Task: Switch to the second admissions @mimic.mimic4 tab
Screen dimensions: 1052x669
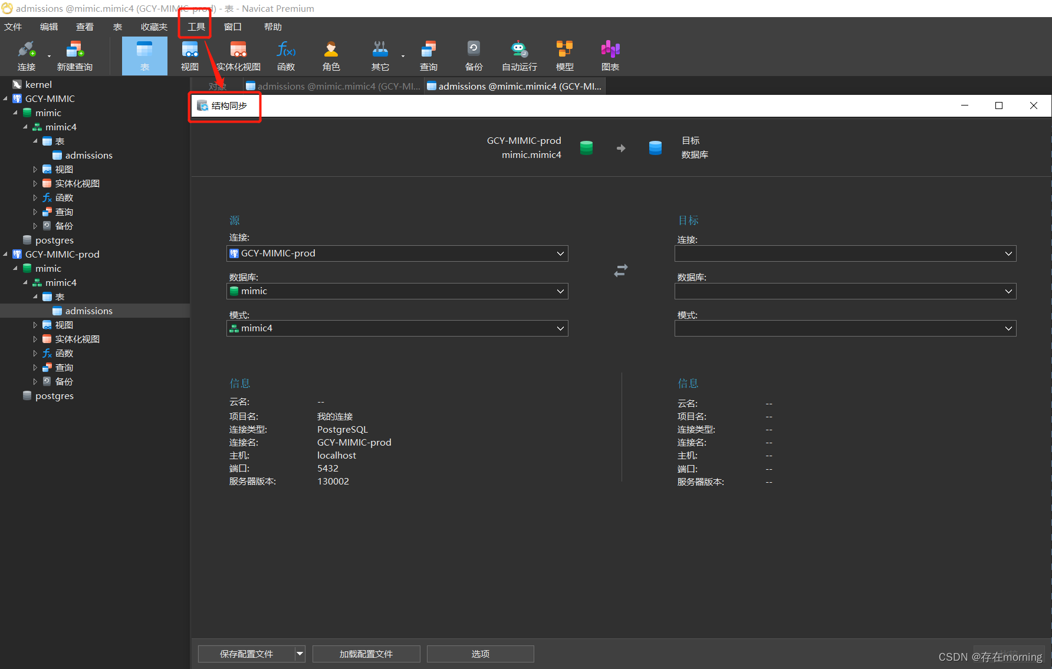Action: point(514,86)
